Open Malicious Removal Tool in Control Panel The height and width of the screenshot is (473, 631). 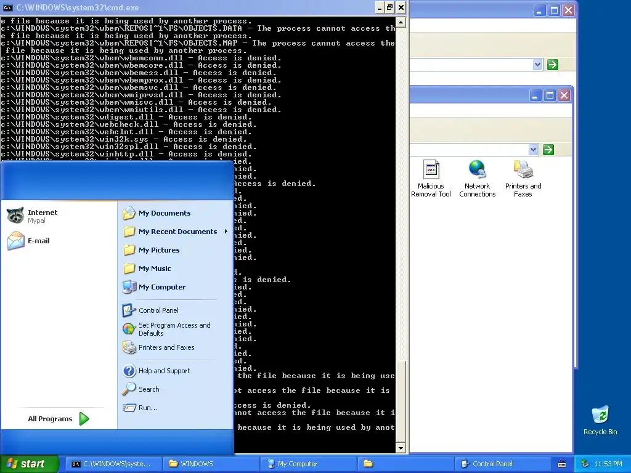click(x=431, y=179)
